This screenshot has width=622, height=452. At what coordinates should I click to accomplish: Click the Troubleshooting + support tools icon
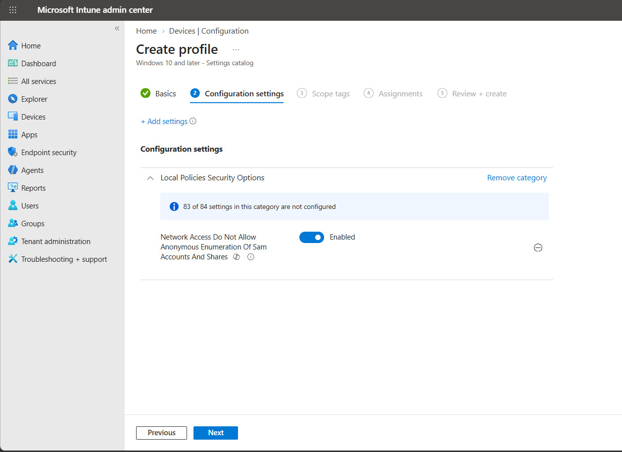pyautogui.click(x=13, y=259)
